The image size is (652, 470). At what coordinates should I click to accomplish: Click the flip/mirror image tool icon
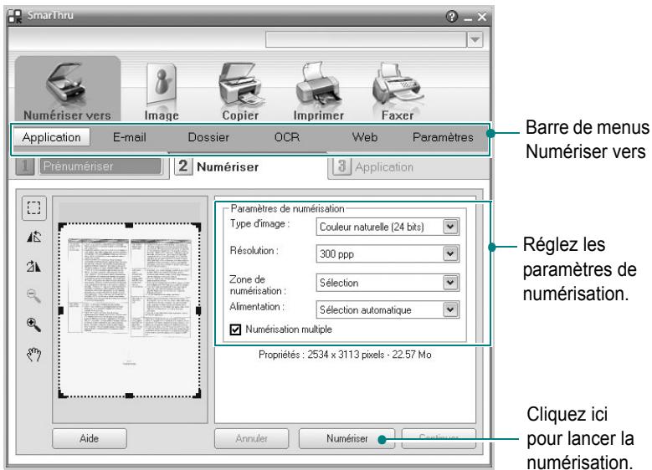33,266
